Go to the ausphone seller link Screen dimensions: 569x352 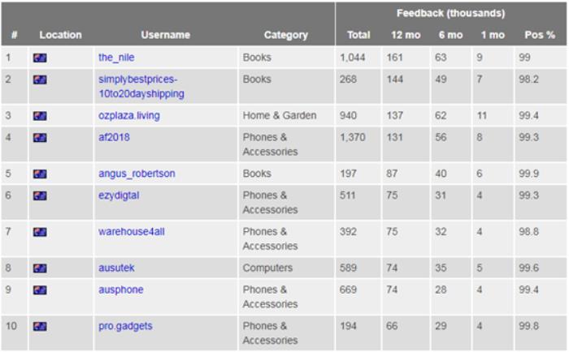point(120,290)
